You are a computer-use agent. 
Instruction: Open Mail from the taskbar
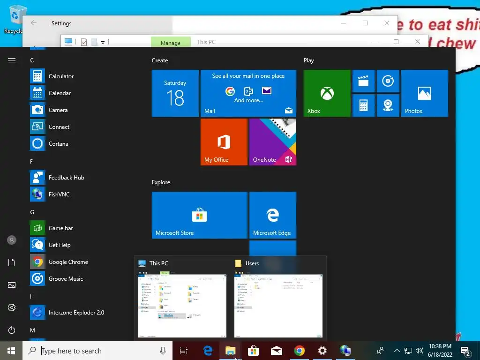(277, 351)
